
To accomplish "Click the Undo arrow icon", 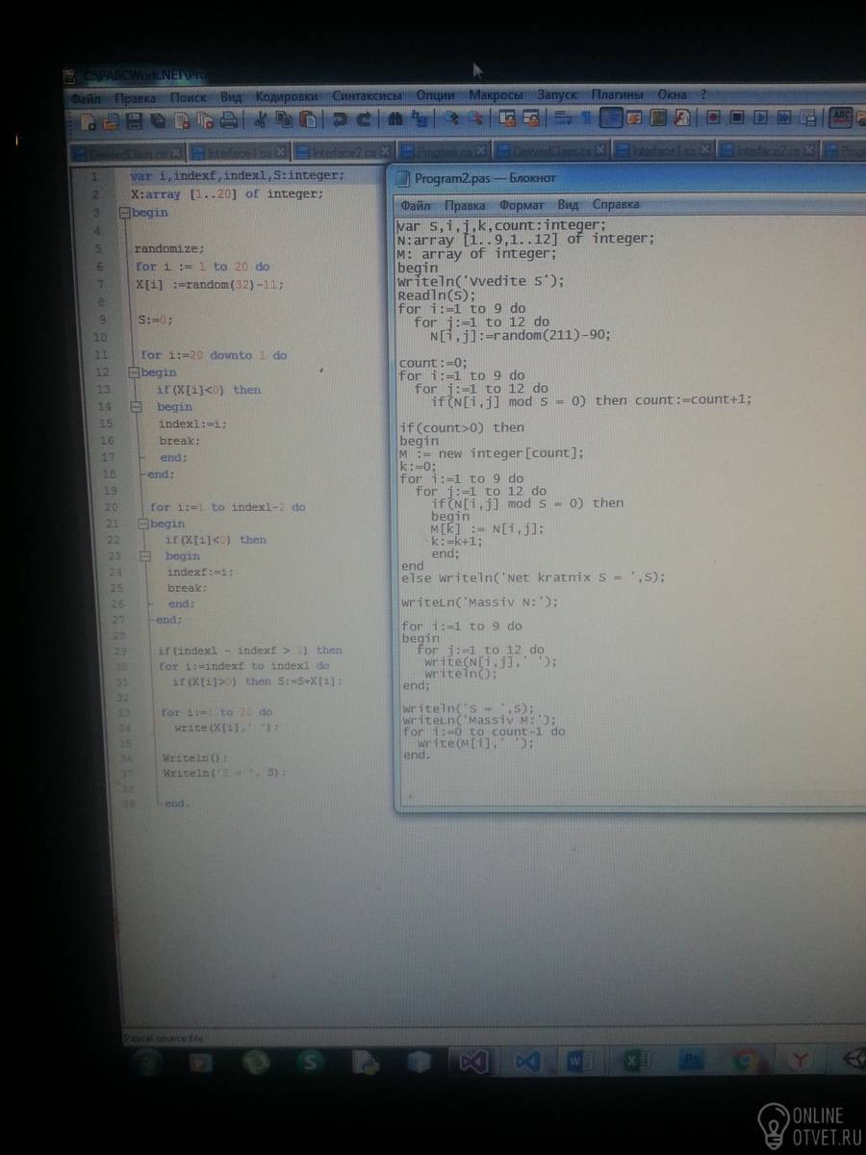I will pyautogui.click(x=340, y=120).
